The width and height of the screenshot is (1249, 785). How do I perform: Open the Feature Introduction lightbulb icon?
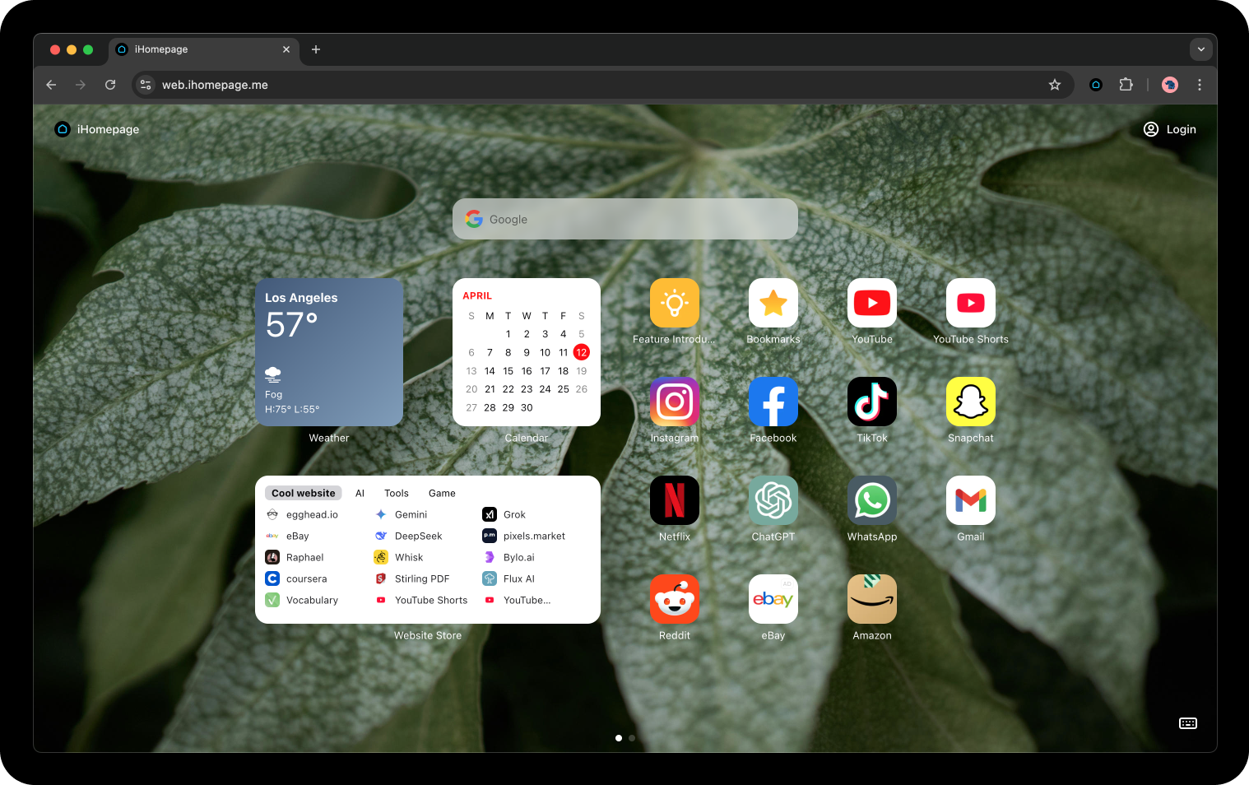[x=675, y=303]
